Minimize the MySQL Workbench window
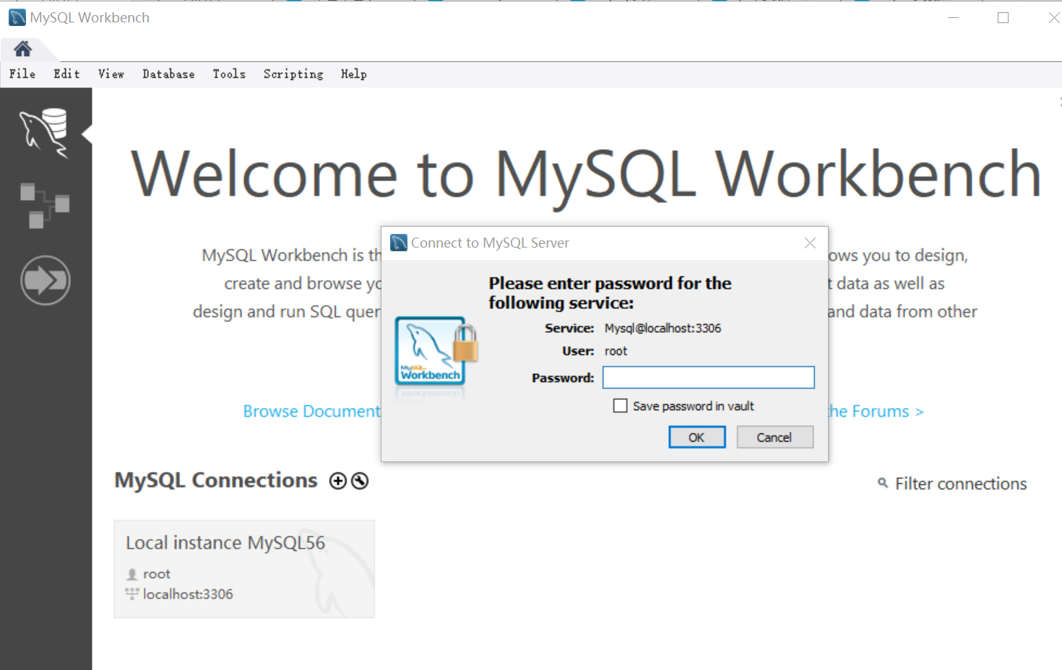The image size is (1062, 670). (x=953, y=17)
